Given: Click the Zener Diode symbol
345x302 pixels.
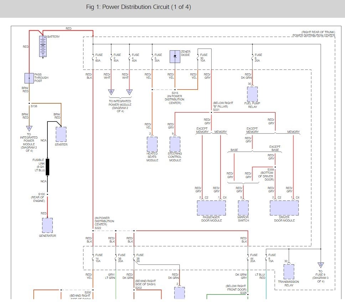Looking at the screenshot, I should 175,56.
